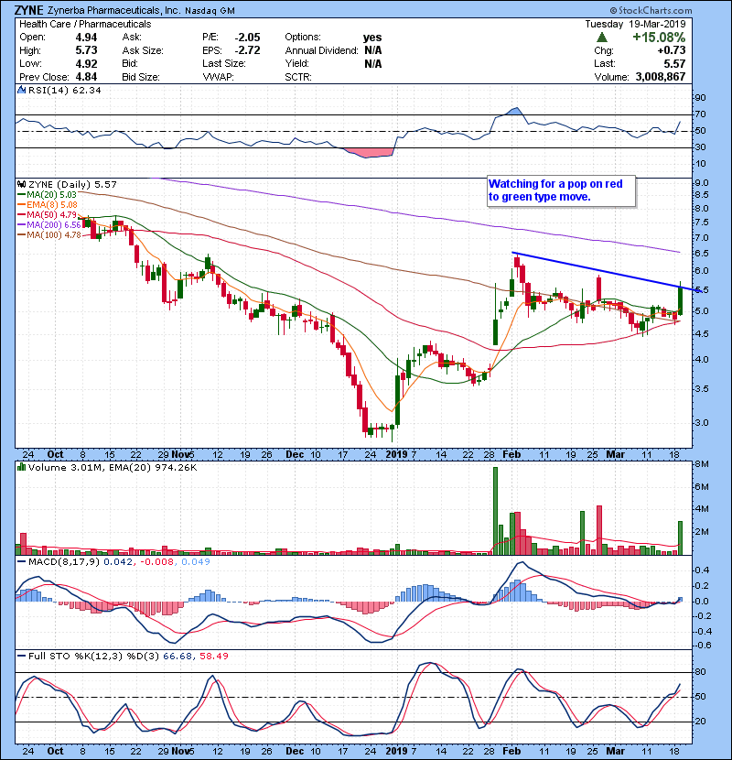This screenshot has width=732, height=760.
Task: Click the ZYNE (Daily) 5.57 chart label
Action: [x=72, y=184]
